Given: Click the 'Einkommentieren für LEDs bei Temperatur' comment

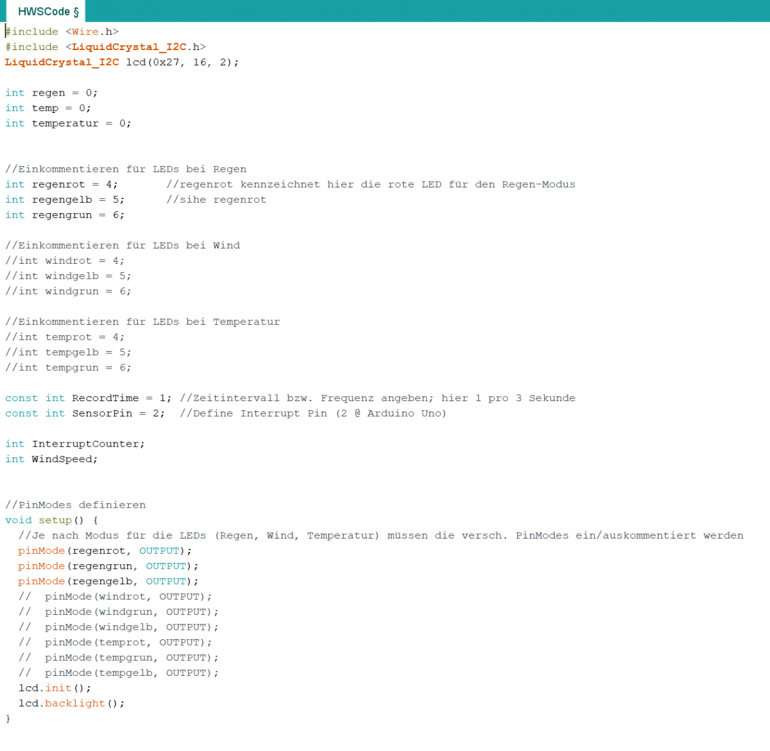Looking at the screenshot, I should click(142, 322).
